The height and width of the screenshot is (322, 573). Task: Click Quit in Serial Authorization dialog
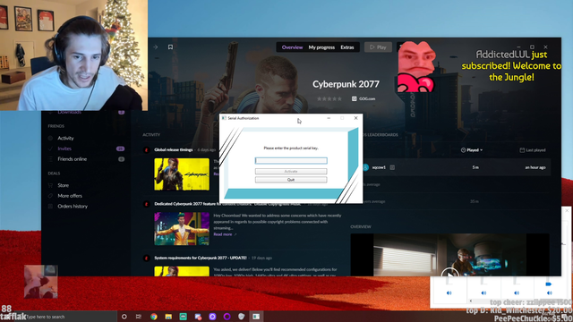click(x=291, y=180)
